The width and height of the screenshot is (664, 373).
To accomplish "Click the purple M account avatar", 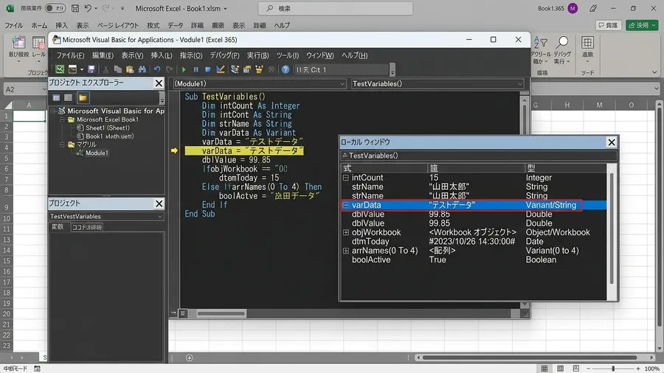I will pyautogui.click(x=573, y=8).
